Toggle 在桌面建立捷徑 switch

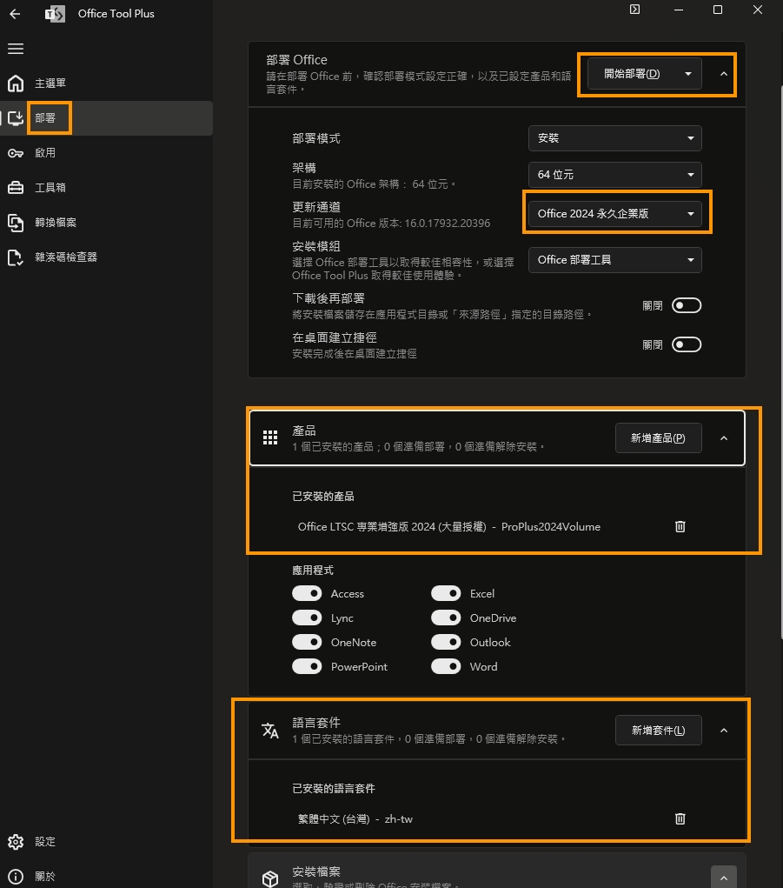[687, 345]
